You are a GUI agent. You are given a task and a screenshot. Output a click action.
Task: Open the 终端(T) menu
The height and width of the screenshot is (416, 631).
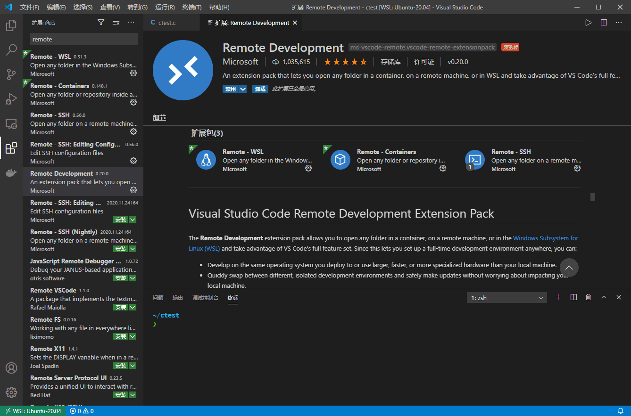click(192, 8)
